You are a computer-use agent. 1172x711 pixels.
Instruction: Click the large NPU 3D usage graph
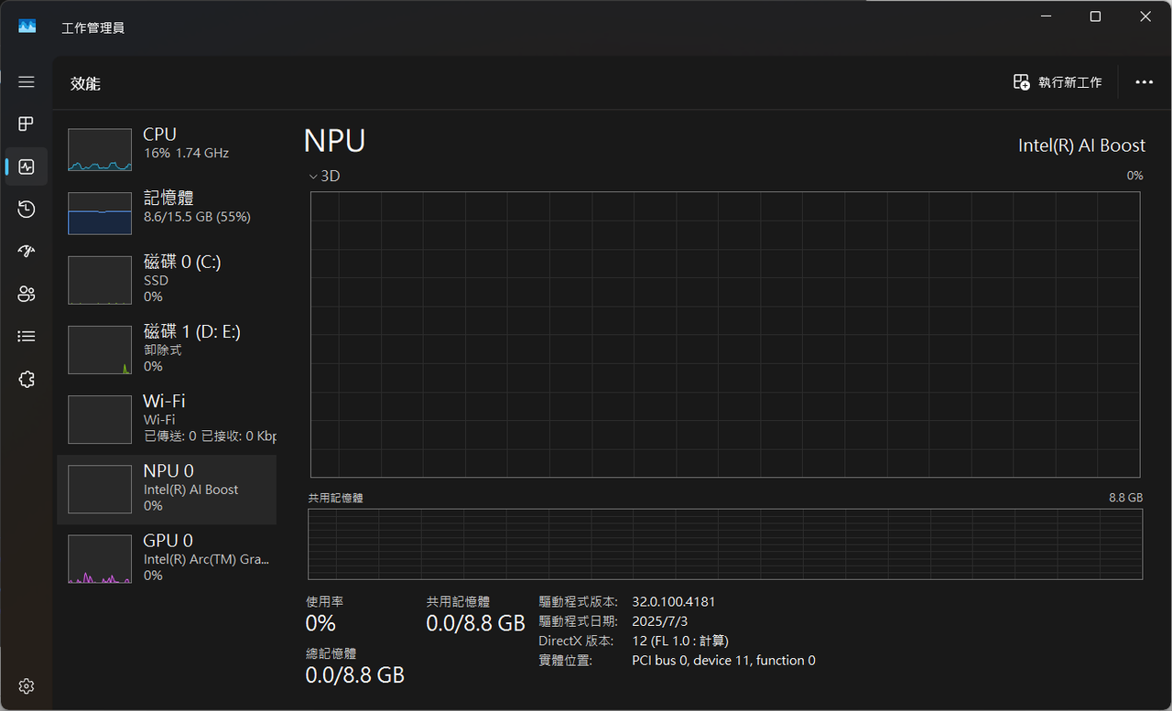coord(725,334)
